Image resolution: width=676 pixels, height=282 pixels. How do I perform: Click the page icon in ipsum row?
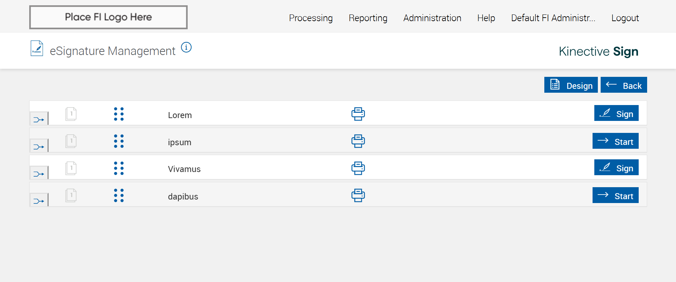tap(71, 141)
